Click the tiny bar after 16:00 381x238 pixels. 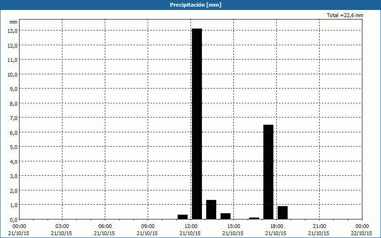point(254,218)
